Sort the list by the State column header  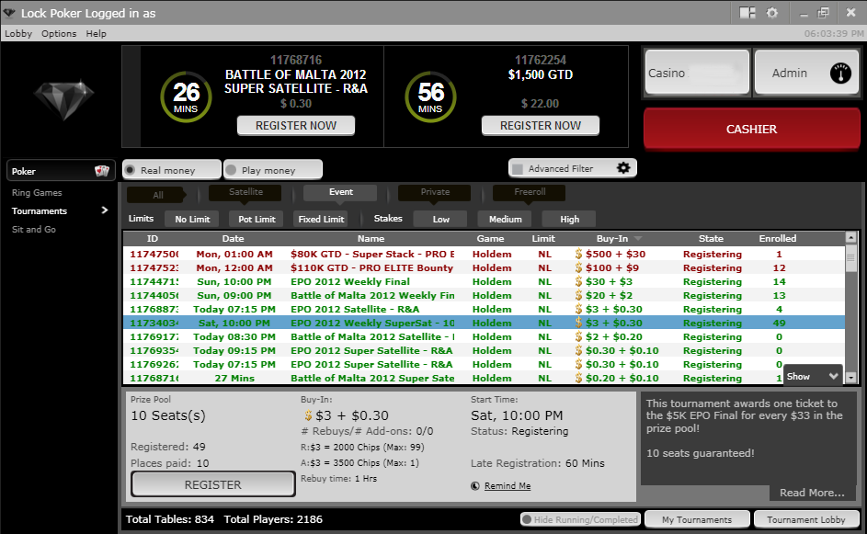pyautogui.click(x=711, y=238)
